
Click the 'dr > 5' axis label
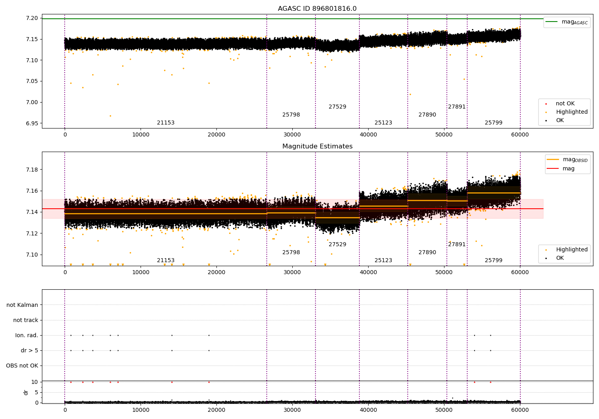click(30, 351)
